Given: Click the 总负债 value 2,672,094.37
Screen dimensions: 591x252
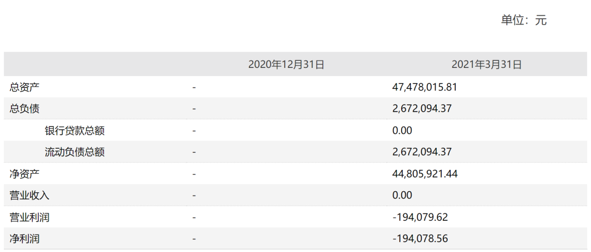Looking at the screenshot, I should pos(422,109).
